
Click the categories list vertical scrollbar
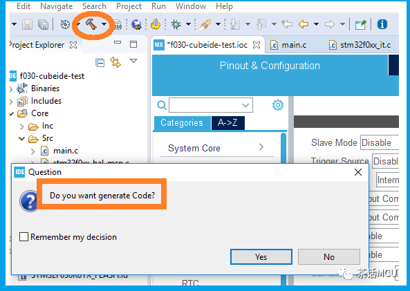[283, 149]
